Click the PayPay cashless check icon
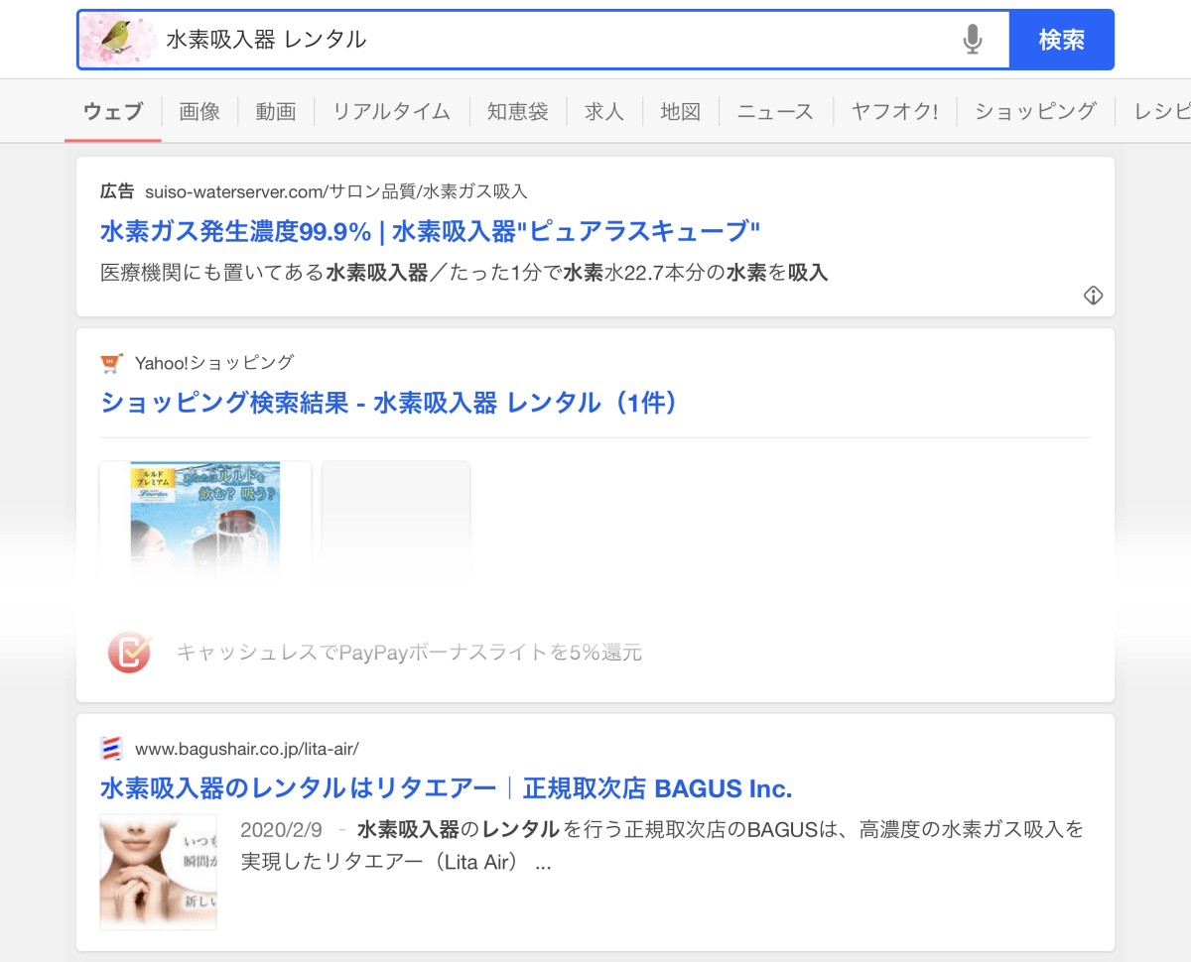This screenshot has width=1191, height=962. click(129, 652)
